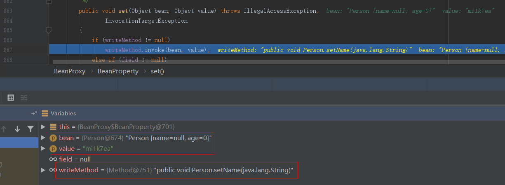Viewport: 505px width, 185px height.
Task: Click the Variables panel header icon
Action: pyautogui.click(x=45, y=113)
